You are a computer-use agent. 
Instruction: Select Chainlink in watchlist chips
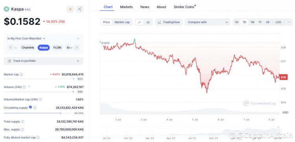tap(28, 48)
